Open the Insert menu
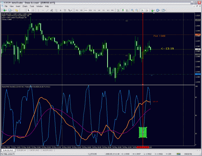Image resolution: width=202 pixels, height=156 pixels. [x=18, y=6]
